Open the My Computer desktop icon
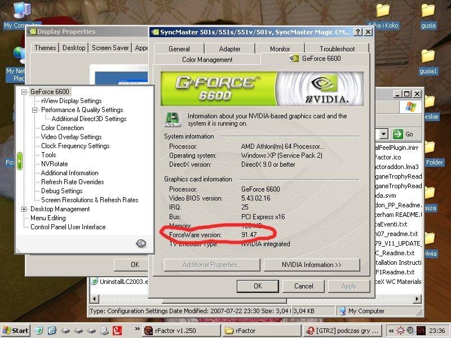451x338 pixels. (x=20, y=11)
